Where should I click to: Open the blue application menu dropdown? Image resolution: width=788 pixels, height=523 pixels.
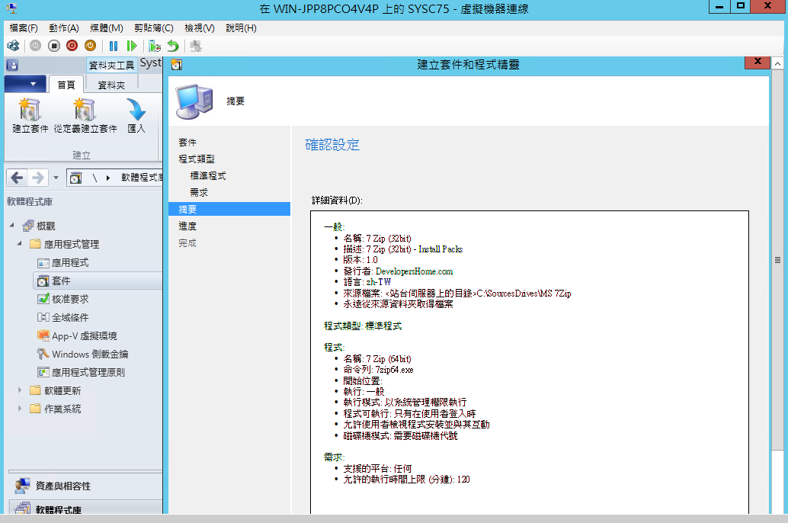(x=25, y=84)
